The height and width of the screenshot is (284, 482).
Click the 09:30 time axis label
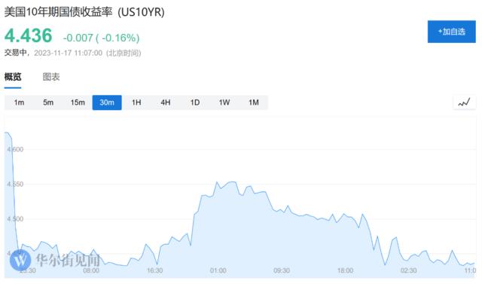tap(282, 270)
